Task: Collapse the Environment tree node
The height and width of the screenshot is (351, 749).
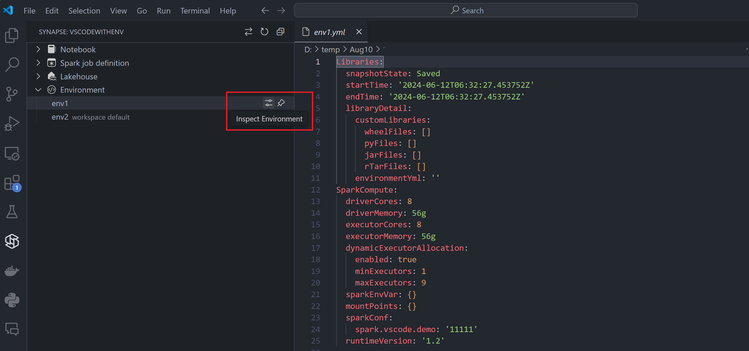Action: [x=38, y=90]
